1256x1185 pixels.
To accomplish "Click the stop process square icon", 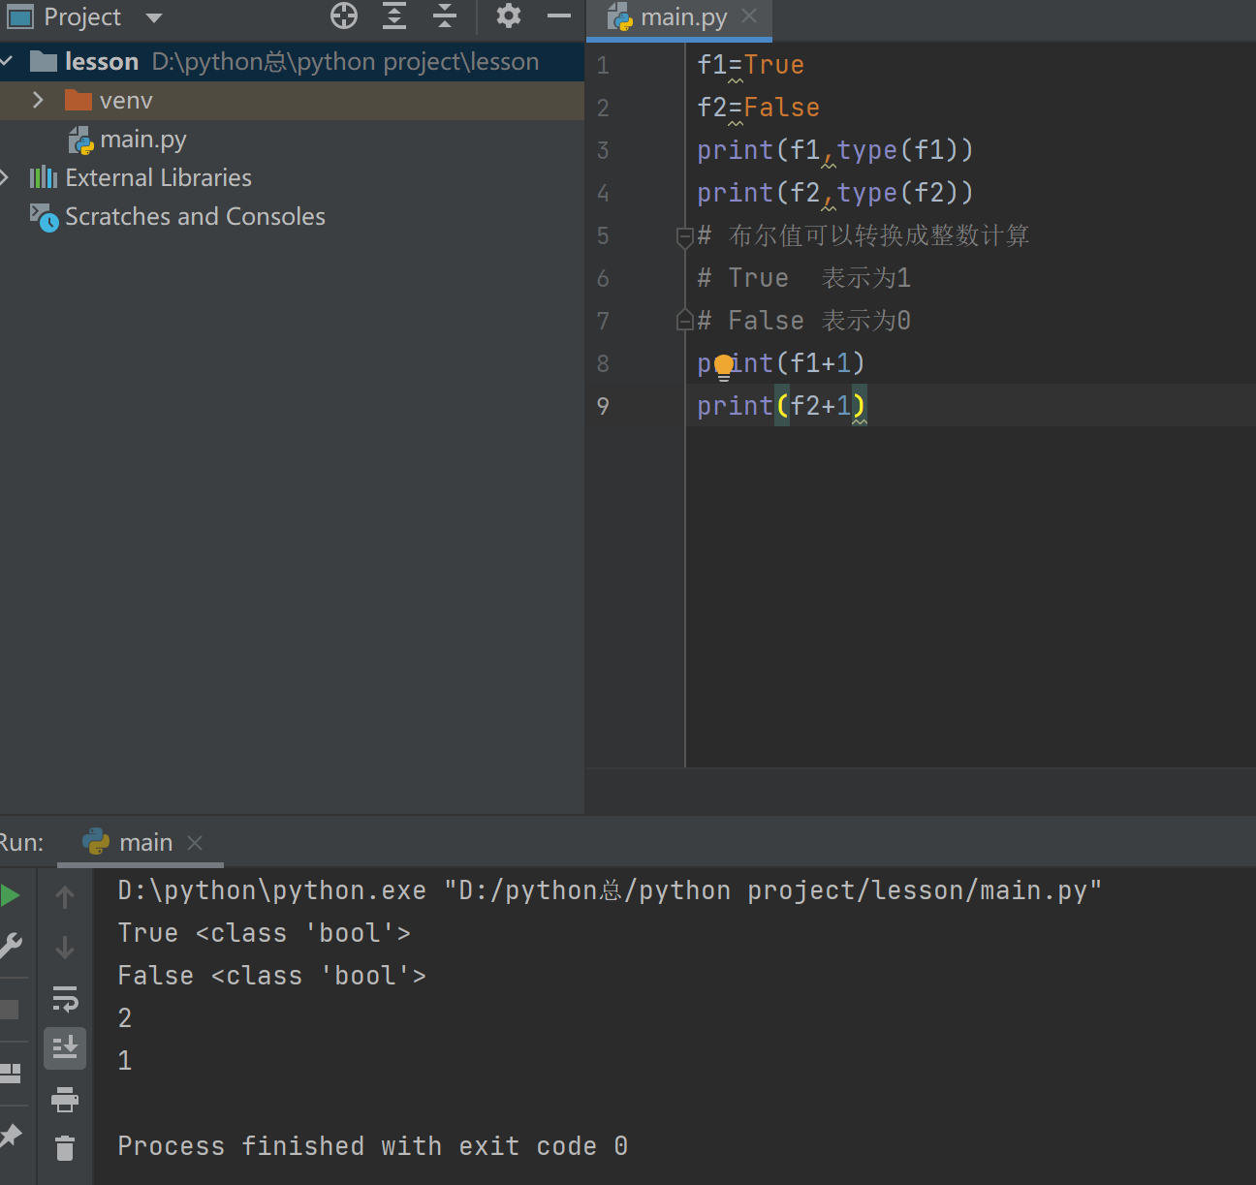I will tap(10, 1010).
